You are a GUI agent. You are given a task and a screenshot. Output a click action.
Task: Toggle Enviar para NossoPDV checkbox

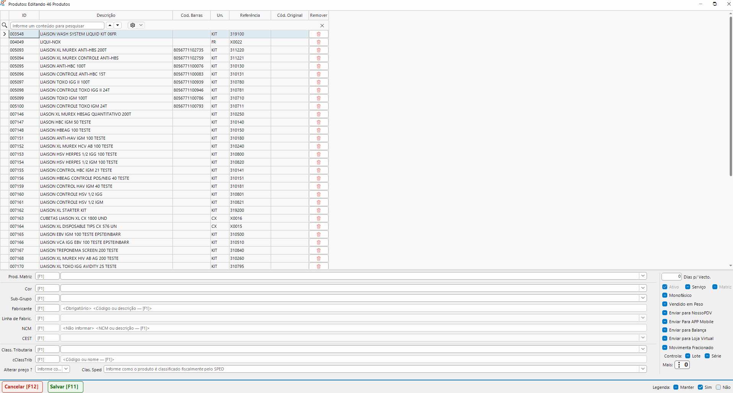point(665,313)
